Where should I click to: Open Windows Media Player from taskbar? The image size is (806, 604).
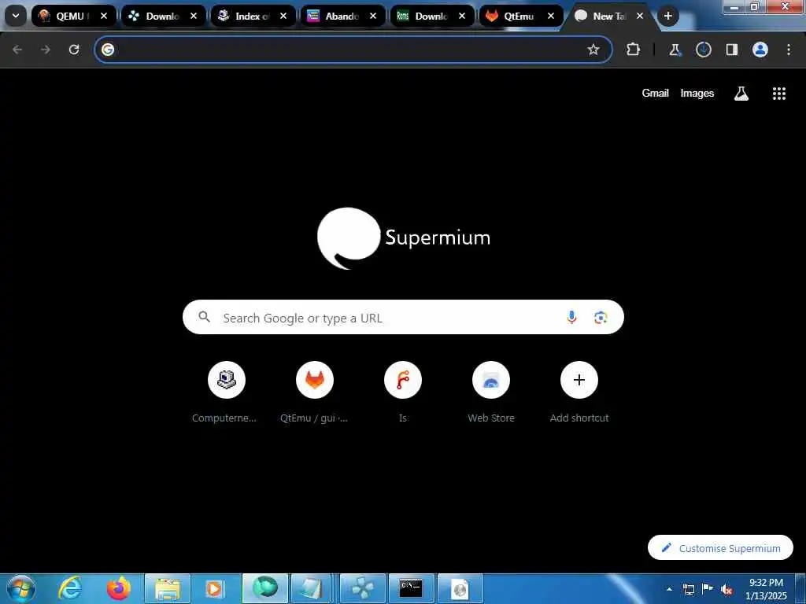[215, 588]
